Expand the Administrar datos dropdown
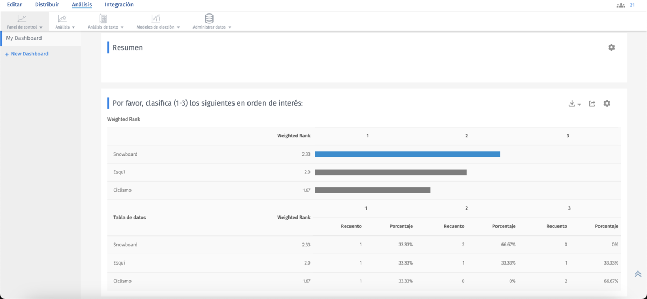The height and width of the screenshot is (299, 647). pos(230,27)
